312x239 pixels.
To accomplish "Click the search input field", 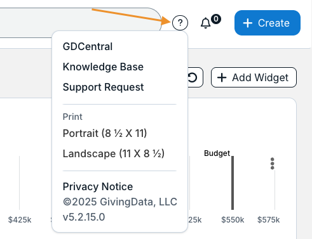I will 81,23.
